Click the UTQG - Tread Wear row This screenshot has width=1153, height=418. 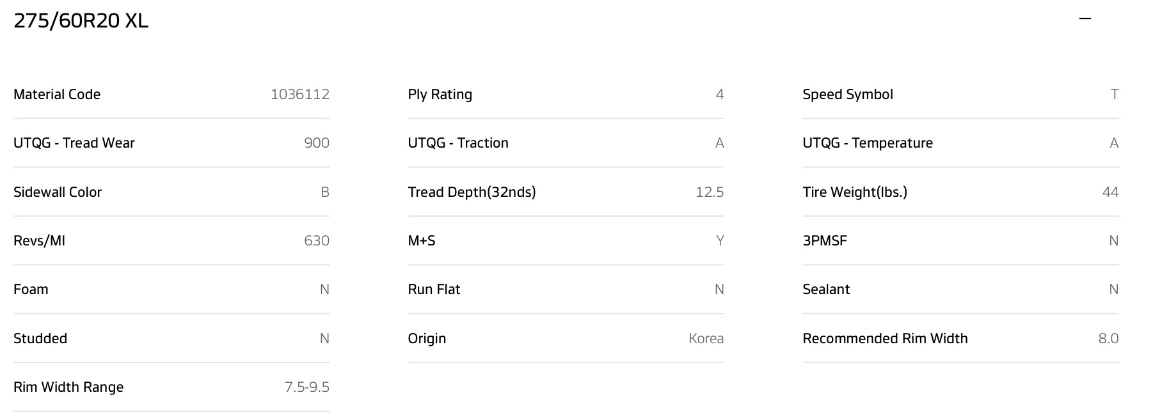point(74,143)
